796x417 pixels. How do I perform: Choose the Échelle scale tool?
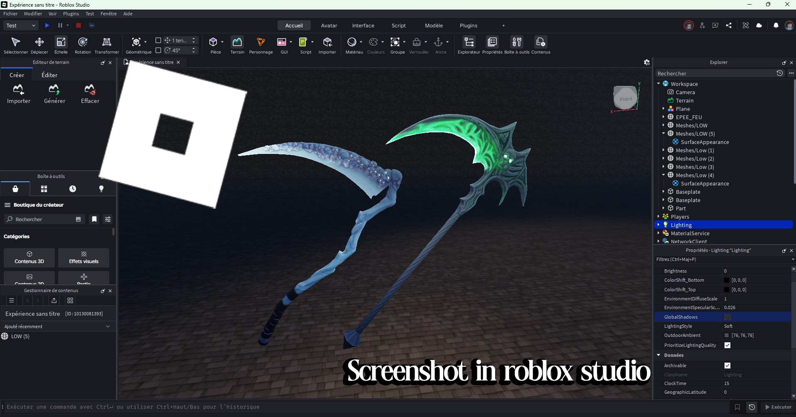tap(61, 45)
